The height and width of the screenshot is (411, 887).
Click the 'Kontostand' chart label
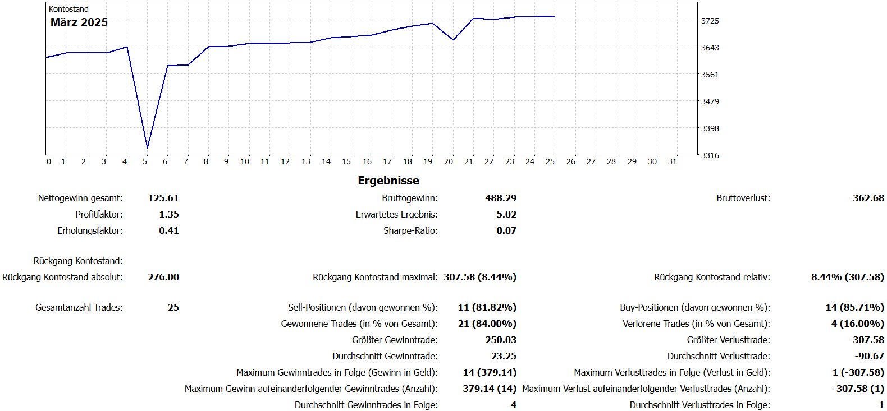pos(68,9)
